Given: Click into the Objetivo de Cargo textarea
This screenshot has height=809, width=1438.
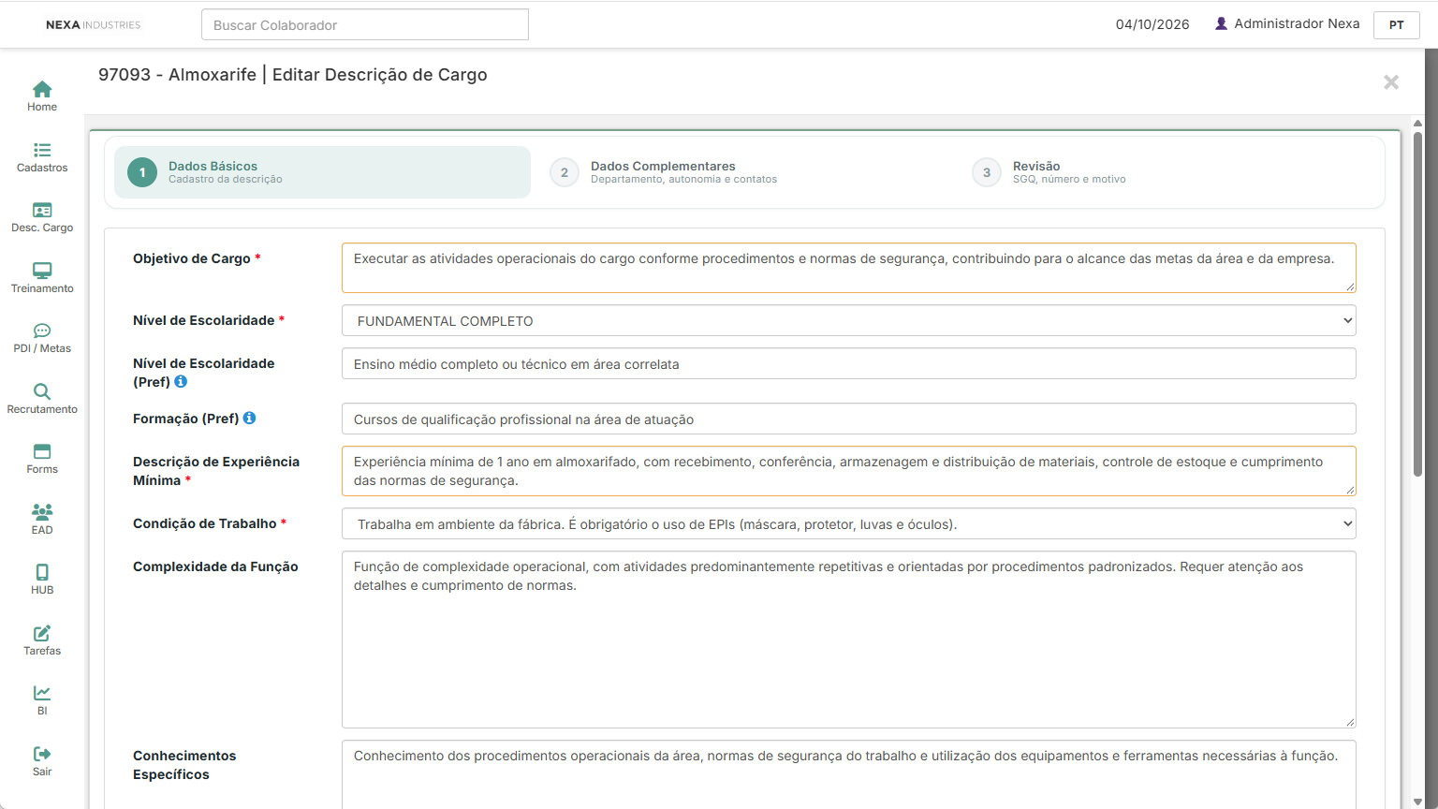Looking at the screenshot, I should point(849,268).
